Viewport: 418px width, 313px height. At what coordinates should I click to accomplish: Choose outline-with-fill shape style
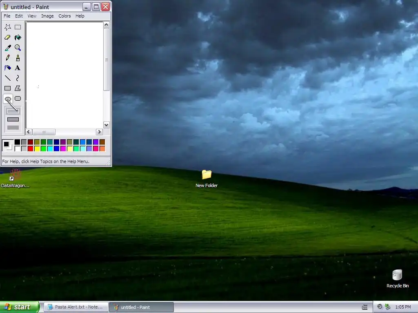(13, 119)
